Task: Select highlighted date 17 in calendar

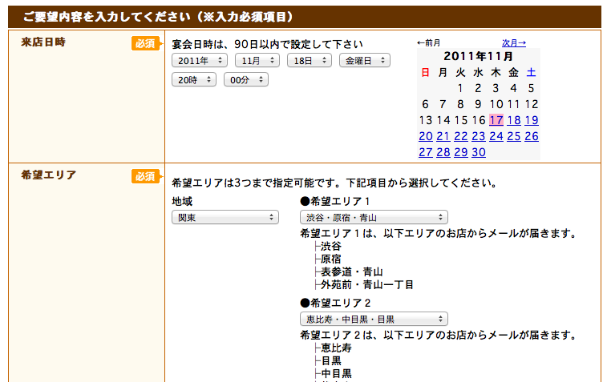Action: coord(496,120)
